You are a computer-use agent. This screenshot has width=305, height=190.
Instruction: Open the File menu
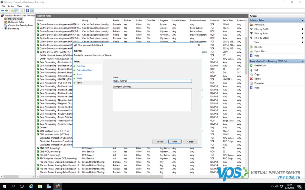click(4, 6)
